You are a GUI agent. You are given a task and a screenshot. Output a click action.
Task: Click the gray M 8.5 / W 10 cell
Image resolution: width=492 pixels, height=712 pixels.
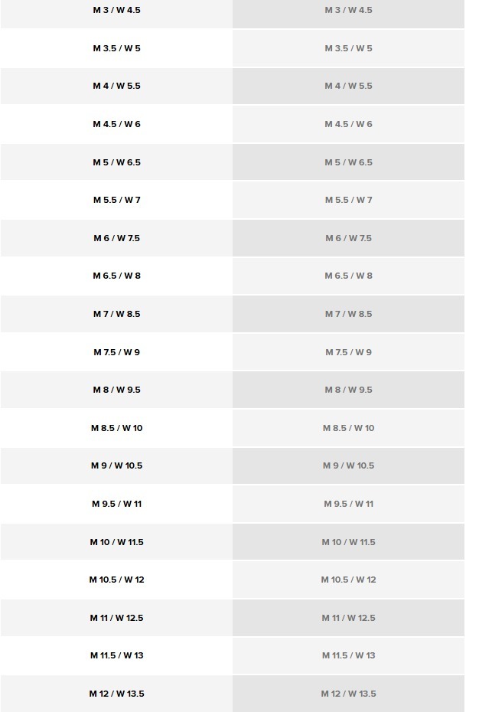tap(348, 428)
